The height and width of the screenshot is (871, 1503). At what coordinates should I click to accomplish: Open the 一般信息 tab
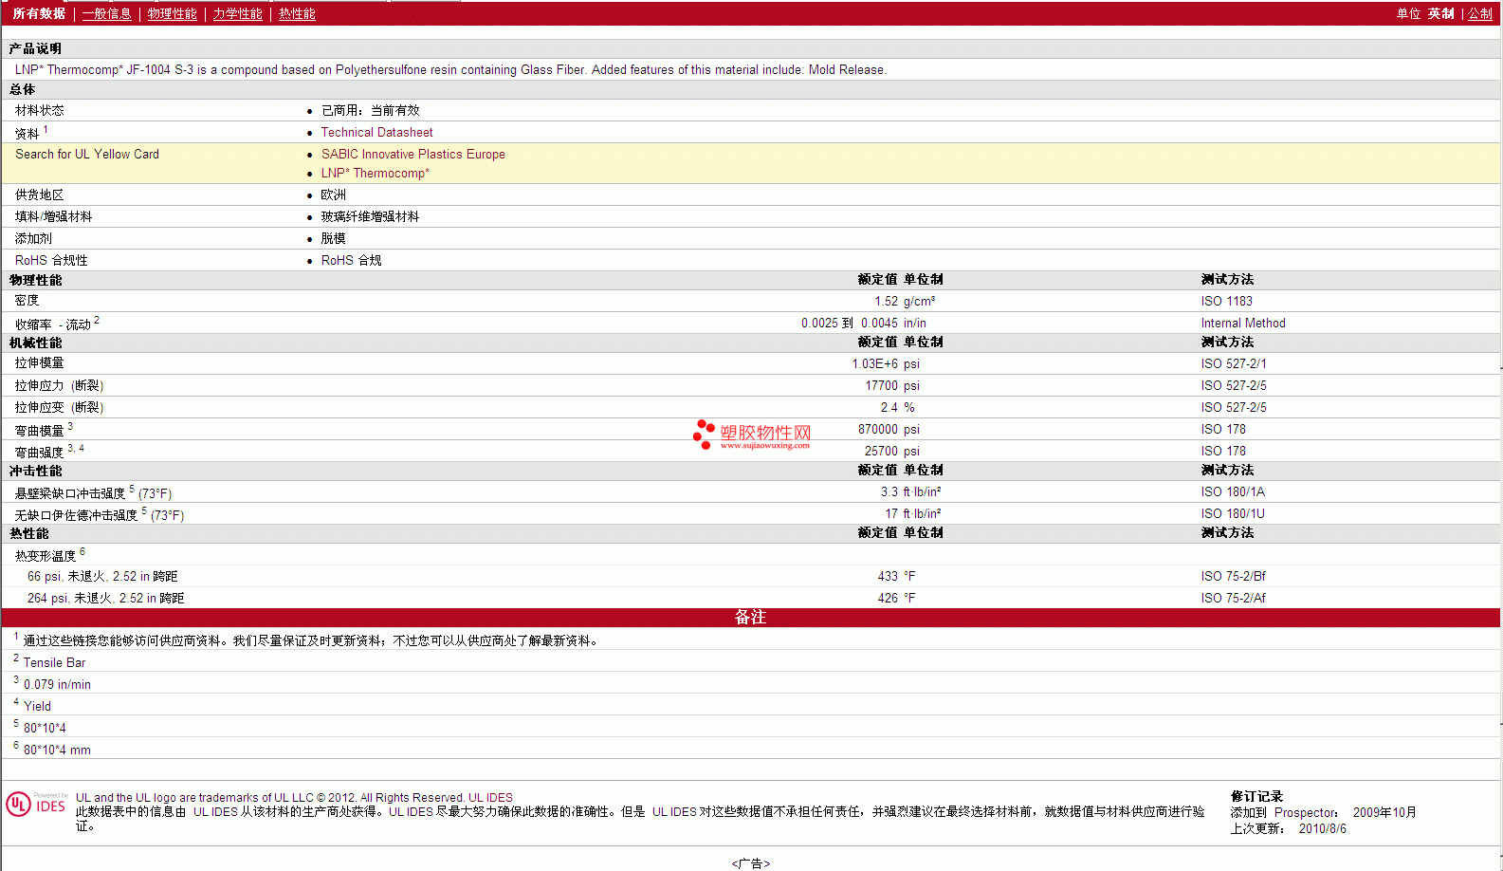pyautogui.click(x=106, y=13)
